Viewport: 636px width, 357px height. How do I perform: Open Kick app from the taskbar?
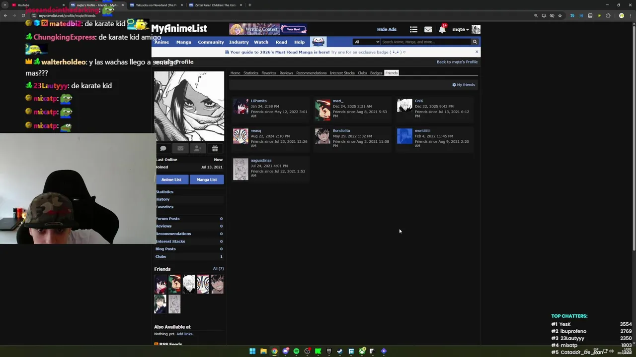318,351
